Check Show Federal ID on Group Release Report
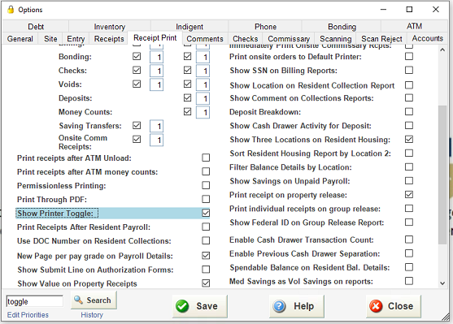 tap(409, 222)
